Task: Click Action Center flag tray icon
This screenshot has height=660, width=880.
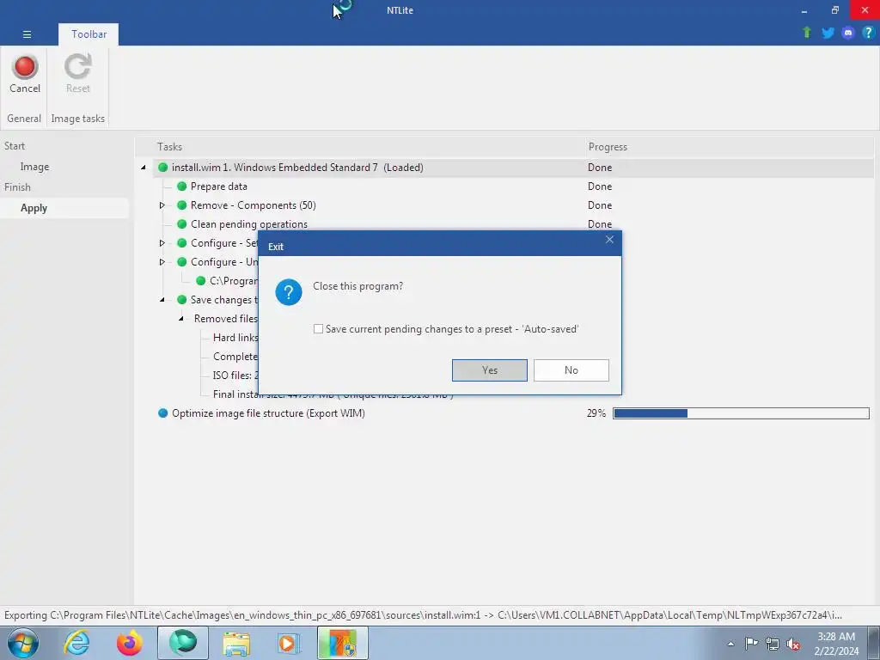Action: click(751, 644)
